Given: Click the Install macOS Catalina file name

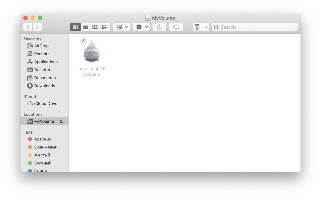Looking at the screenshot, I should [x=92, y=72].
